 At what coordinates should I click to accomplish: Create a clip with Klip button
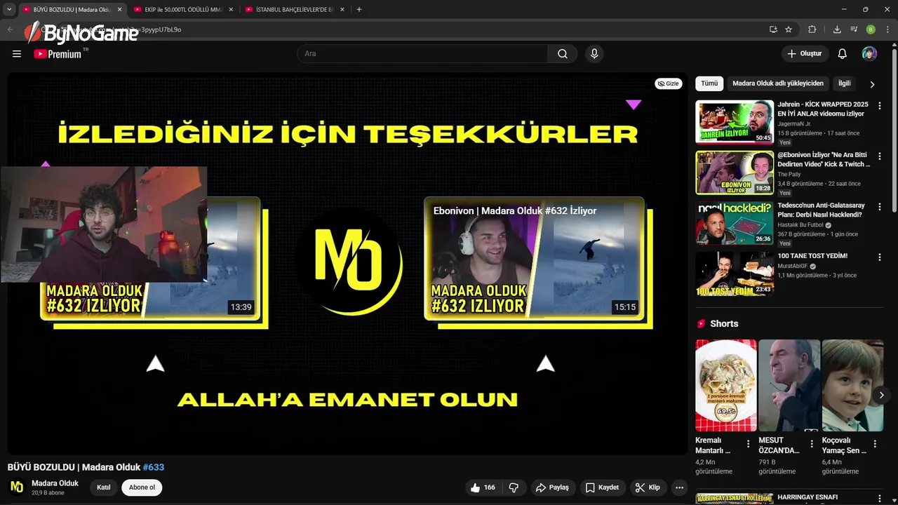[648, 487]
